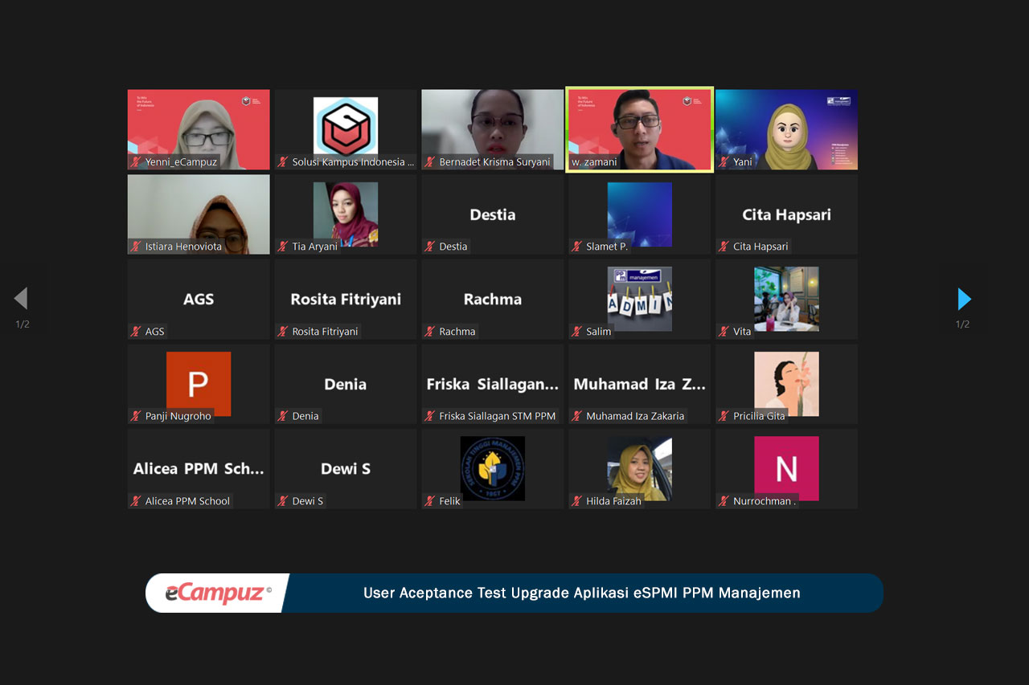Image resolution: width=1029 pixels, height=685 pixels.
Task: Click large Denia name in tile center
Action: click(x=346, y=384)
